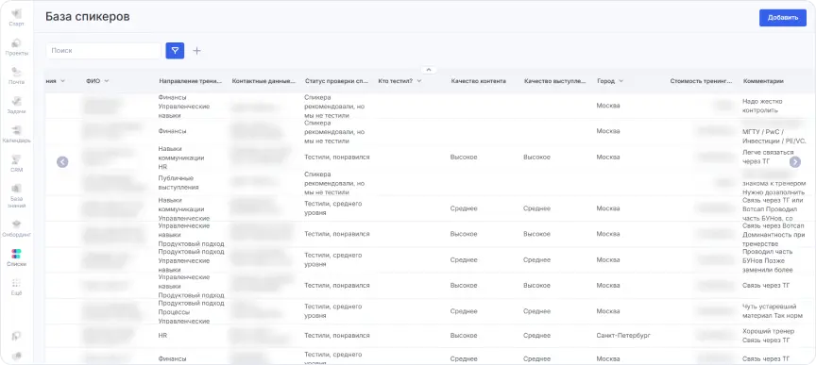Click Москва in the Надо жестко контролить row
816x365 pixels.
(x=608, y=106)
